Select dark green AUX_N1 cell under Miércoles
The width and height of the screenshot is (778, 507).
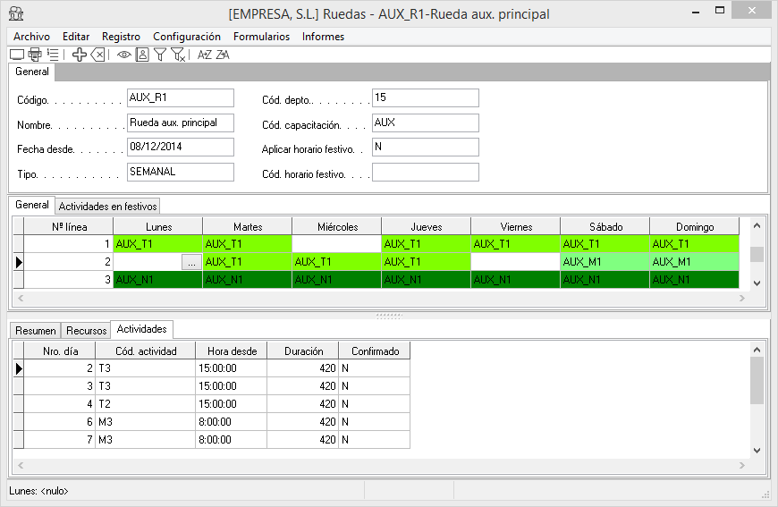tap(336, 280)
